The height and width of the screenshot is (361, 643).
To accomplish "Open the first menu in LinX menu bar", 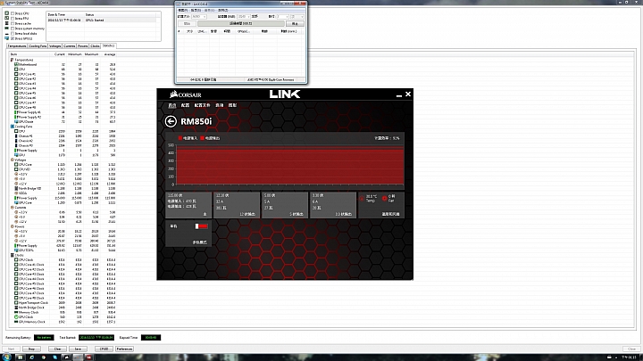I will tap(182, 10).
